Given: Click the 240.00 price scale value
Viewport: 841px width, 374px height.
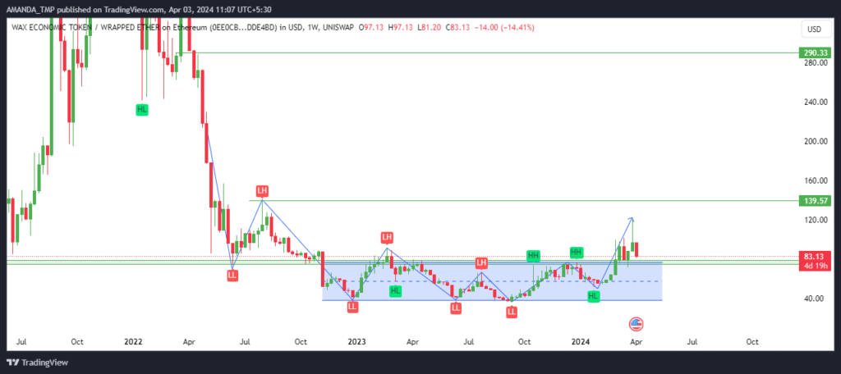Looking at the screenshot, I should 814,102.
